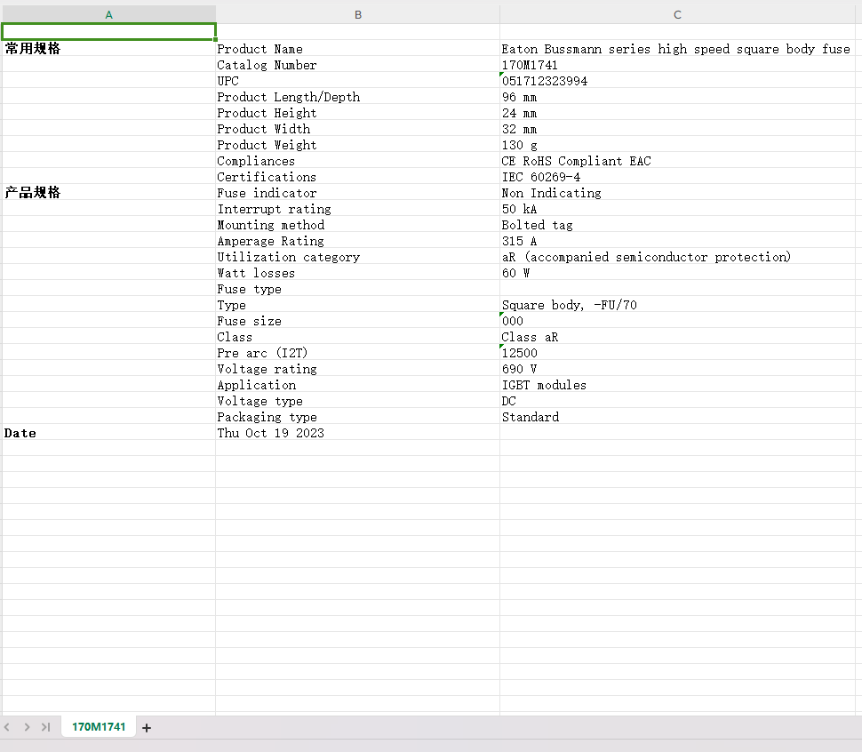Select the 'Interrupt rating' cell
The width and height of the screenshot is (862, 752).
click(358, 208)
